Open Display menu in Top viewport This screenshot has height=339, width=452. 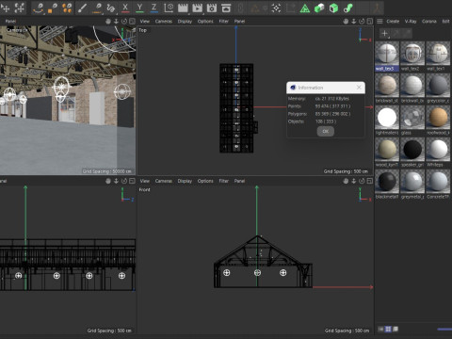click(x=185, y=22)
